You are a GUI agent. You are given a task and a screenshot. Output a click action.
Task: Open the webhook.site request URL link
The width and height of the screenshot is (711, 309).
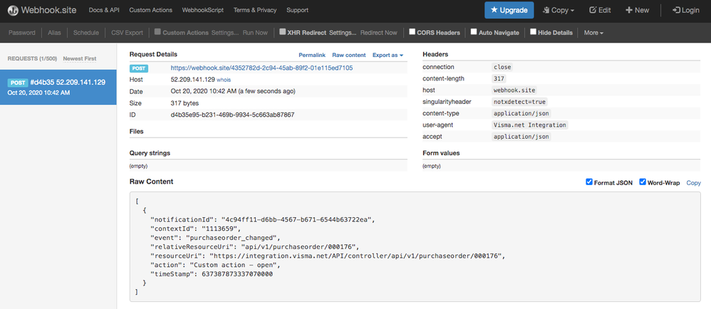[x=261, y=68]
